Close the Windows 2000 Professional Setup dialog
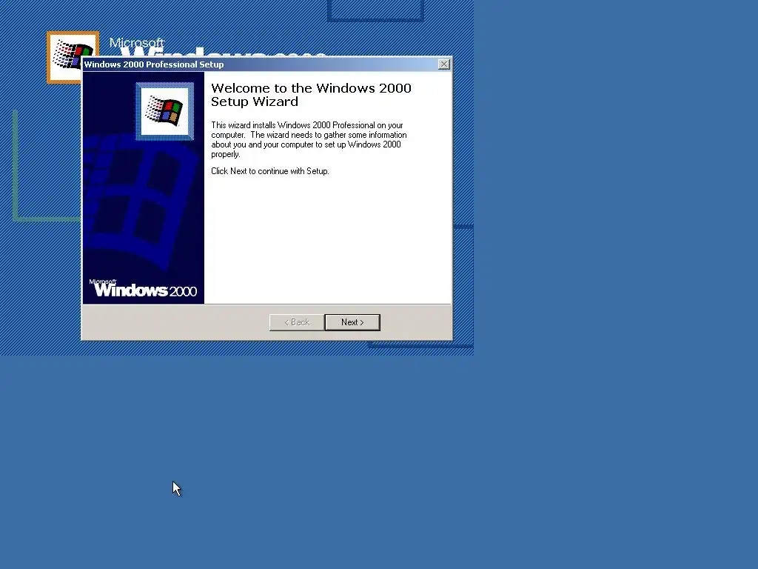Viewport: 758px width, 569px height. coord(444,64)
